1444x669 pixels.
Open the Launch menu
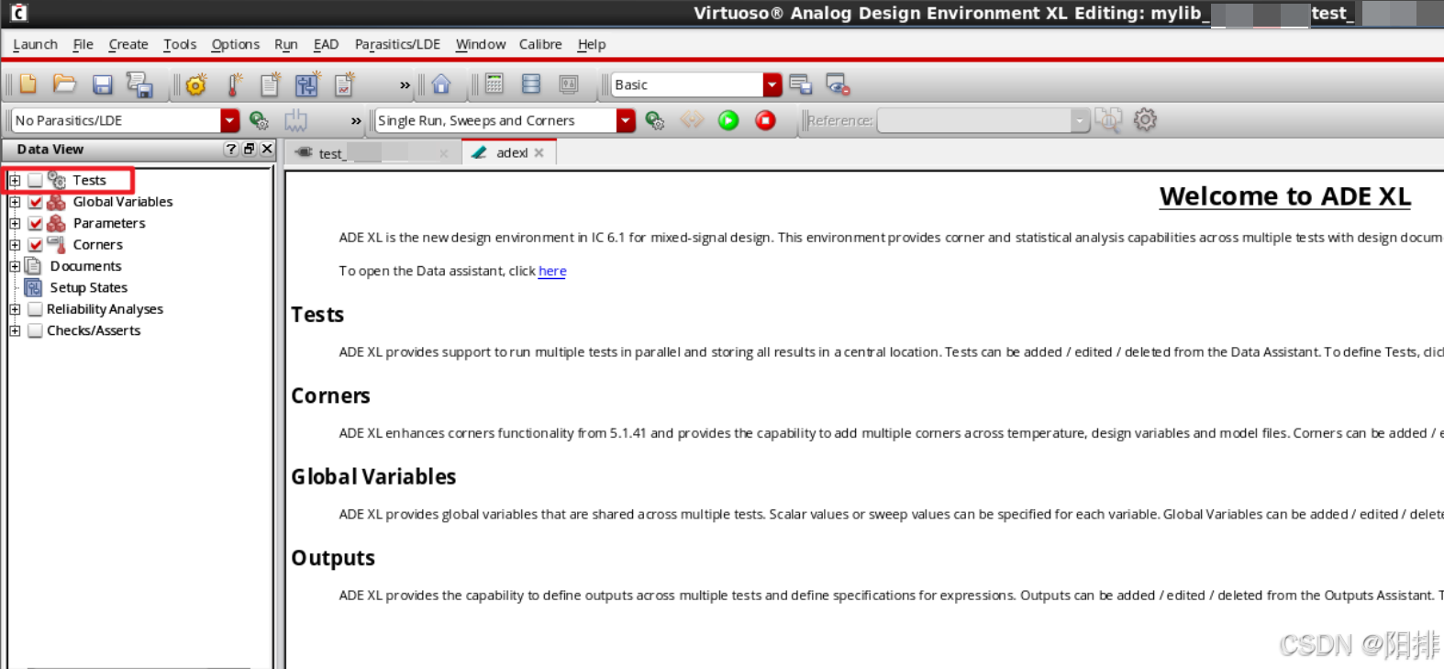35,44
